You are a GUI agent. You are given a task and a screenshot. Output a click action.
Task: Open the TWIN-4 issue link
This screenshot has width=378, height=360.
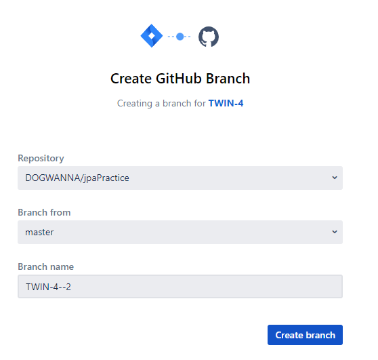click(226, 103)
